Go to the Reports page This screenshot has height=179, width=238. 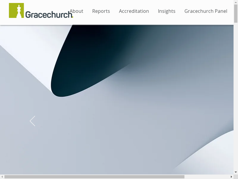[101, 11]
